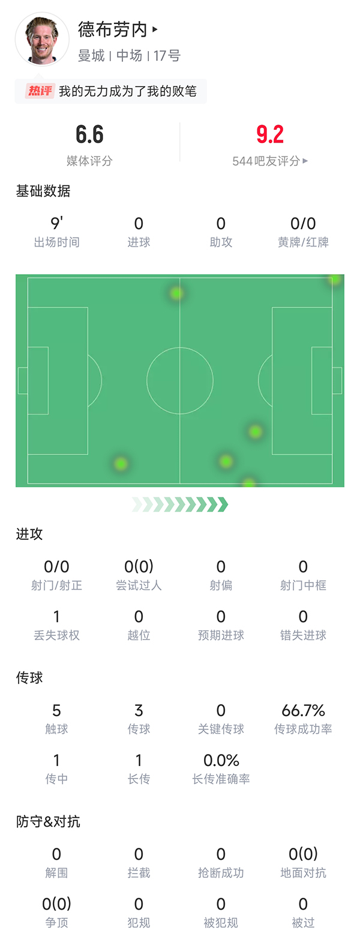Select the 进攻 section header
This screenshot has height=944, width=360.
[x=29, y=534]
